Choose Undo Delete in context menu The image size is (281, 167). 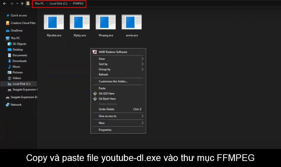[x=118, y=109]
